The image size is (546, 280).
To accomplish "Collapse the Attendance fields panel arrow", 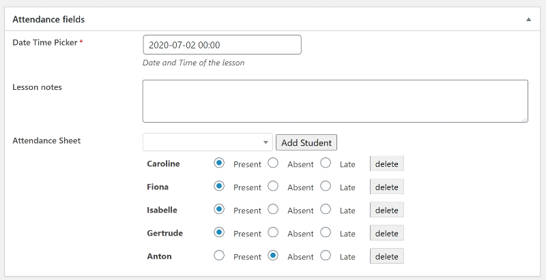I will point(528,20).
